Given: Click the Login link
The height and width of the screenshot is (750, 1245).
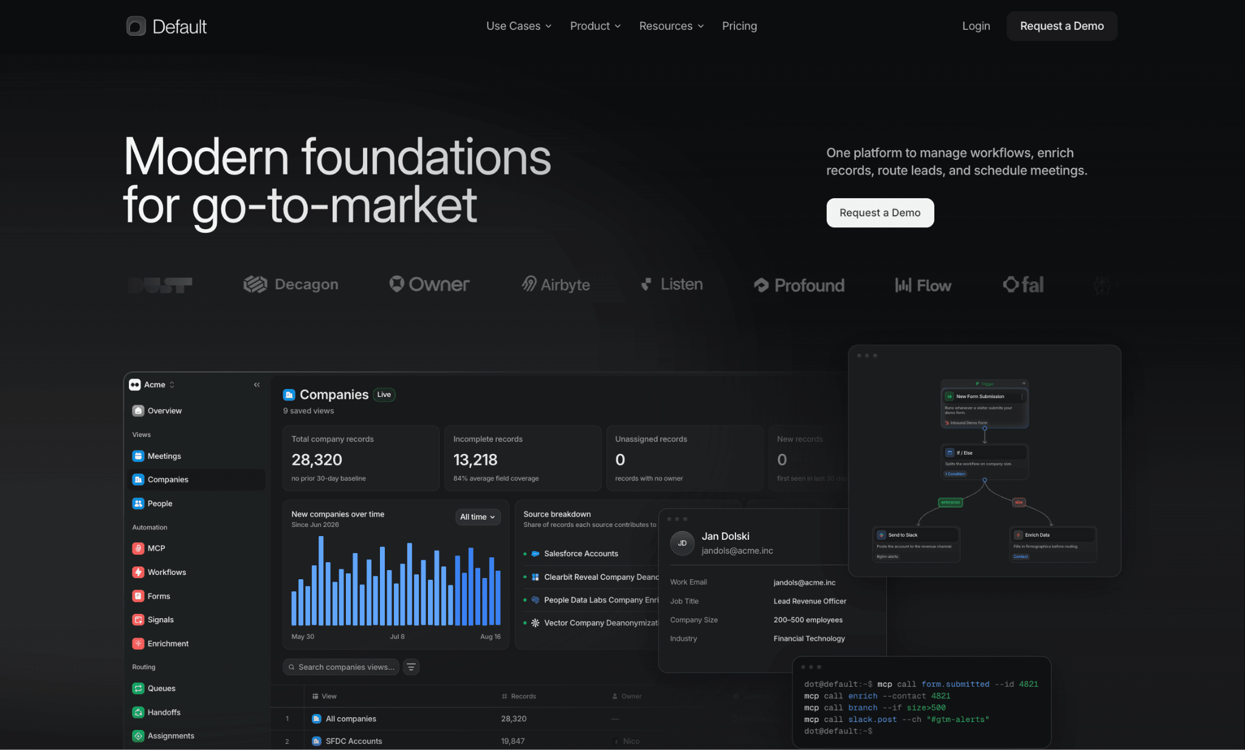Looking at the screenshot, I should pyautogui.click(x=976, y=26).
